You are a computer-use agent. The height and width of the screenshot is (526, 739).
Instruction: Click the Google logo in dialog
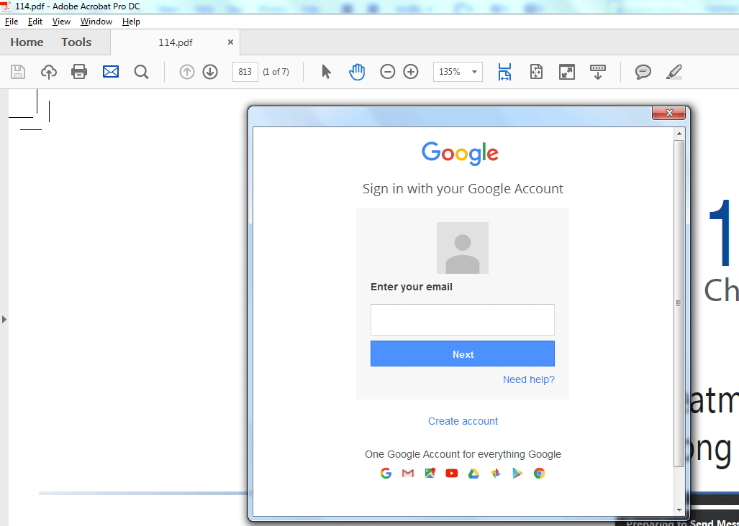460,153
